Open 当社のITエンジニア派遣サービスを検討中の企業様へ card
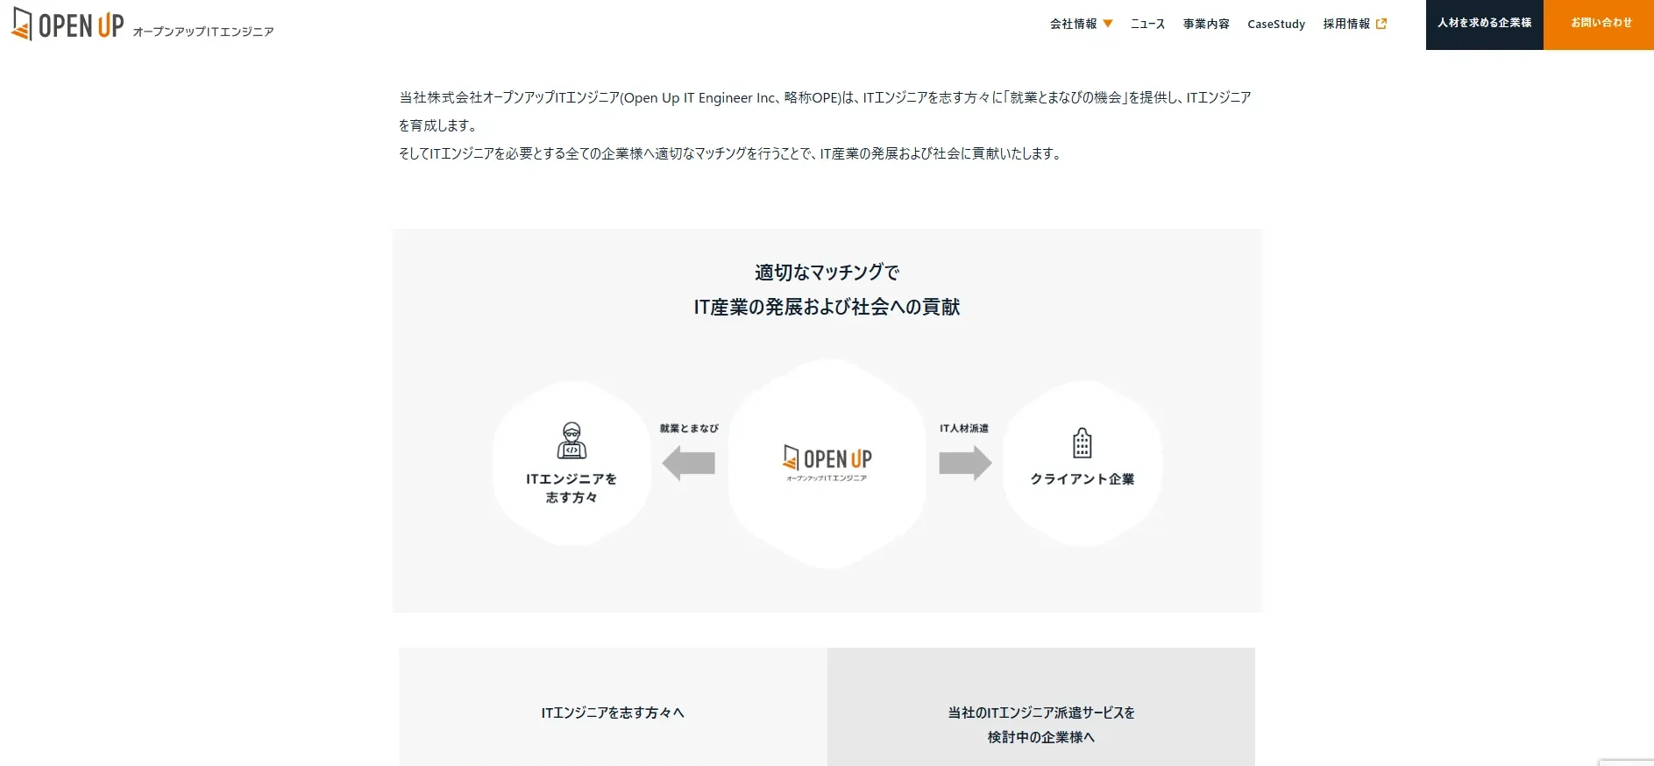The width and height of the screenshot is (1654, 766). [x=1041, y=707]
